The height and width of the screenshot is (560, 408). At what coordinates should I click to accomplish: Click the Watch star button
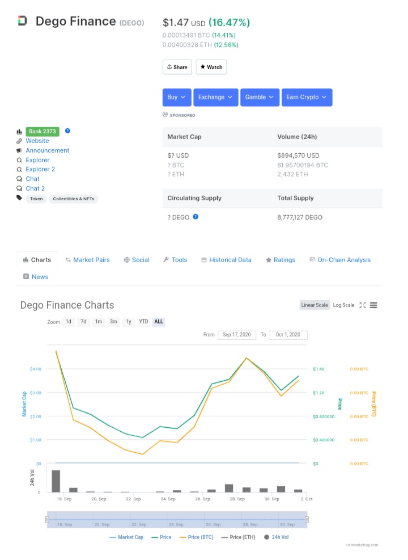pyautogui.click(x=211, y=67)
